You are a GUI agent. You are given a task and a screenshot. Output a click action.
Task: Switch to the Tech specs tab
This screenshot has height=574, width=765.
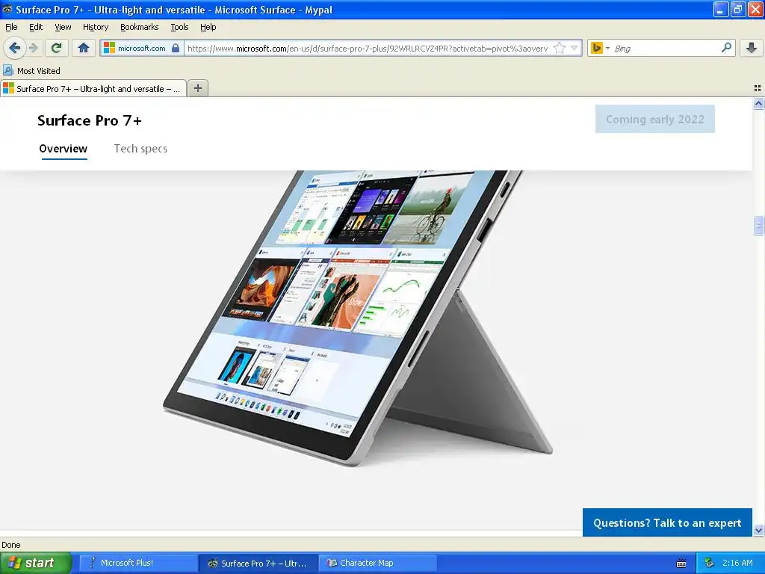pyautogui.click(x=140, y=149)
